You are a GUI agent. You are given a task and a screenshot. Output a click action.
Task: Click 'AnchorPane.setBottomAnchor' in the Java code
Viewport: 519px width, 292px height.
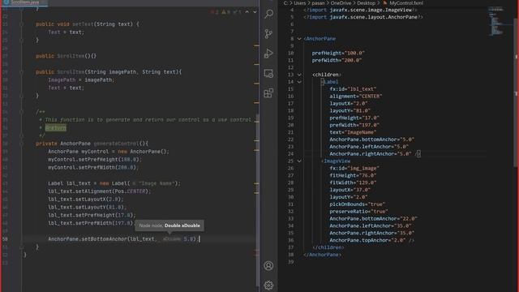click(88, 239)
